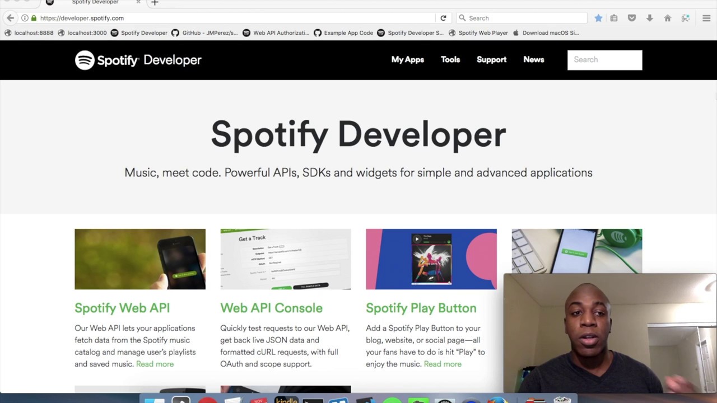Click the Web API Console Get a Track thumbnail

[286, 259]
